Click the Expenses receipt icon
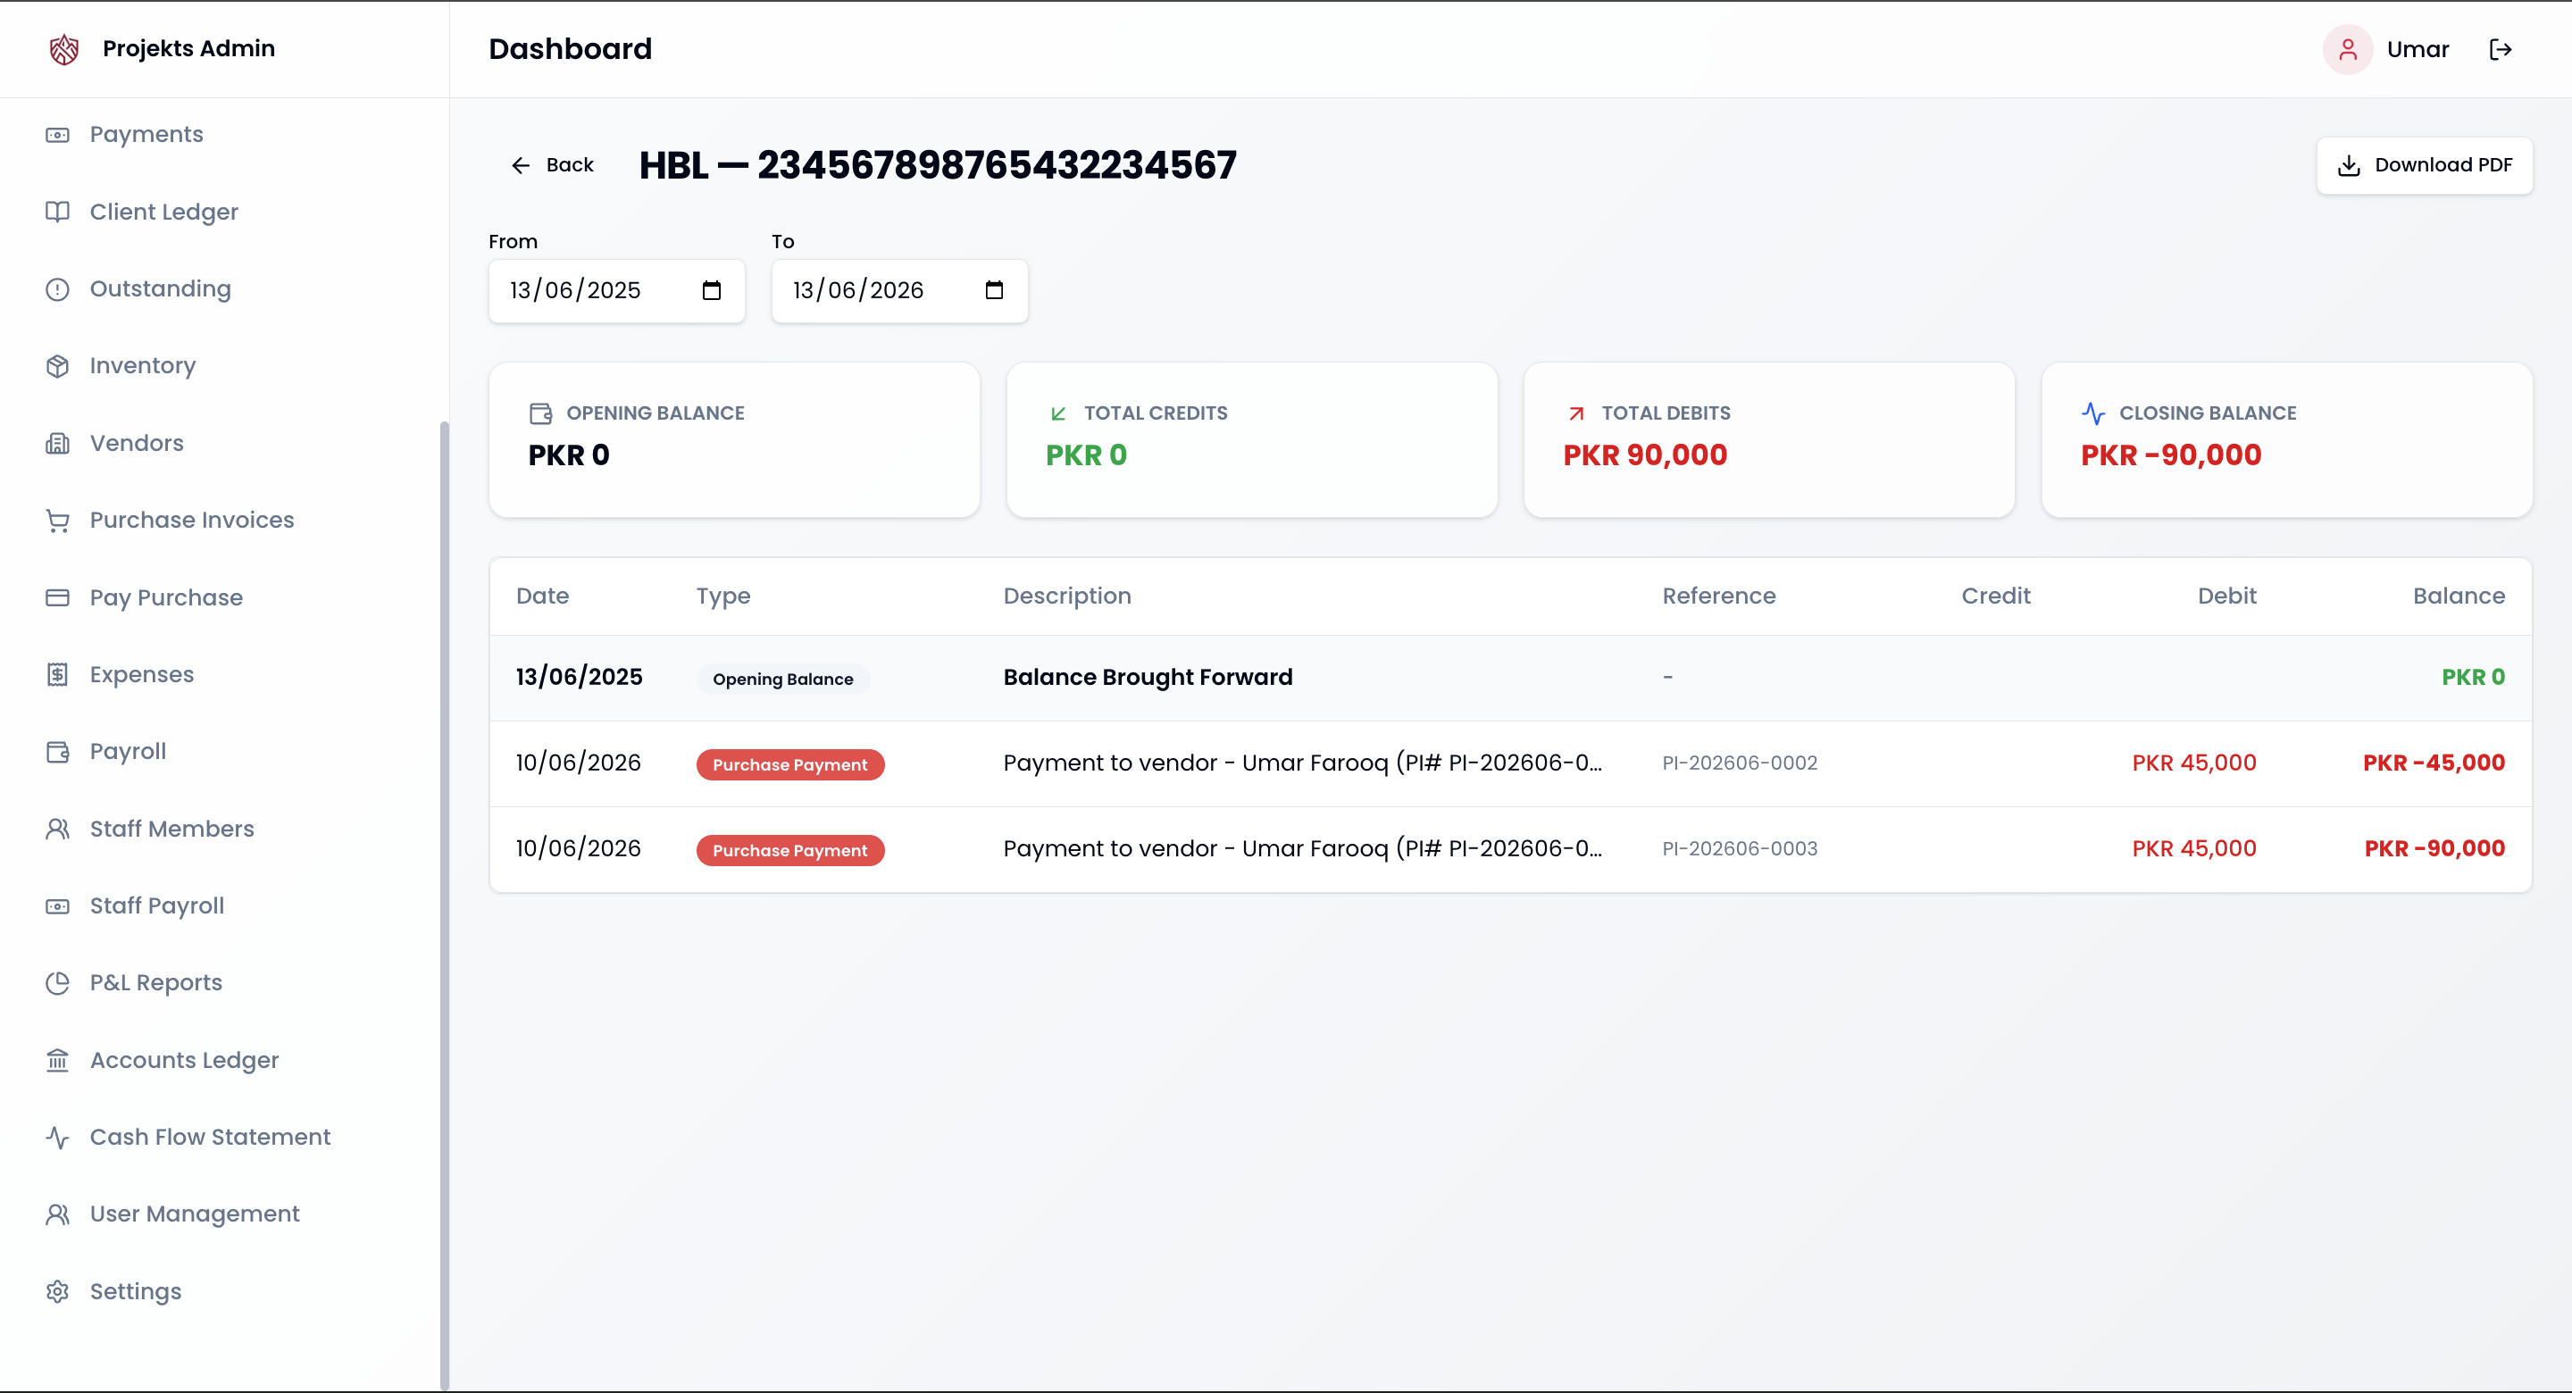The width and height of the screenshot is (2572, 1393). point(58,674)
